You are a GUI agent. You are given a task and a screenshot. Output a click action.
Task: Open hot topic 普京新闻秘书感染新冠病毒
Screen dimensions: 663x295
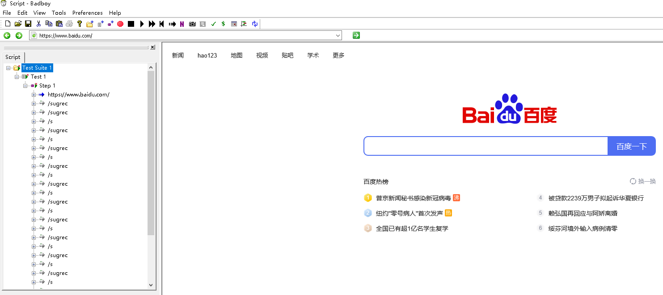(414, 198)
